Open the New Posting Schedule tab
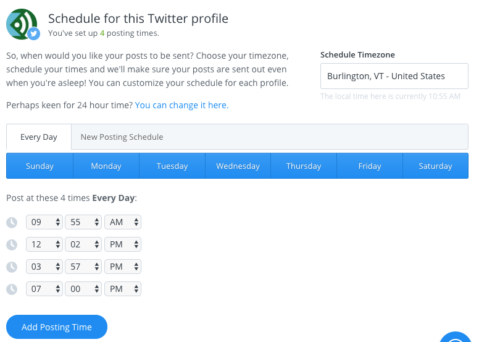 coord(122,137)
